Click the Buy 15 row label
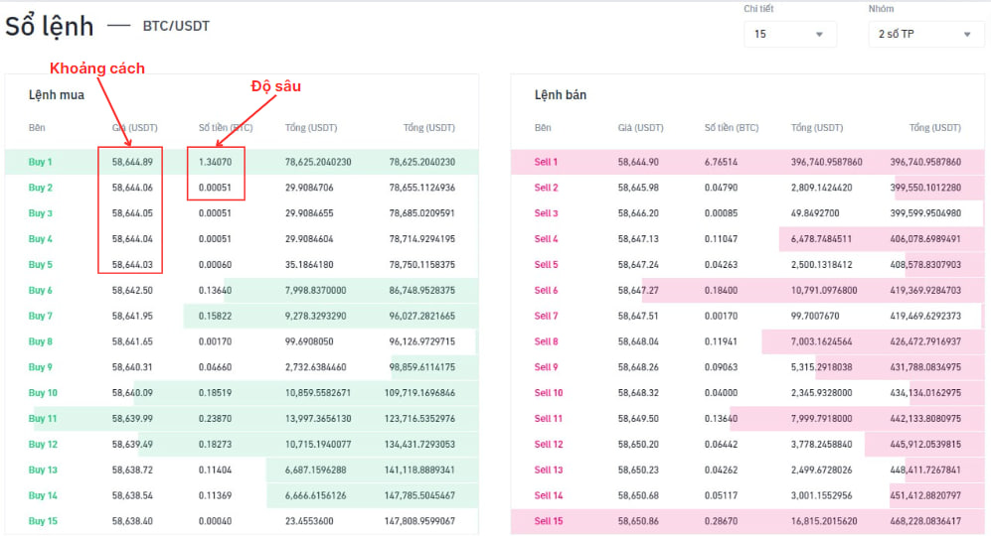This screenshot has height=536, width=991. [x=43, y=521]
